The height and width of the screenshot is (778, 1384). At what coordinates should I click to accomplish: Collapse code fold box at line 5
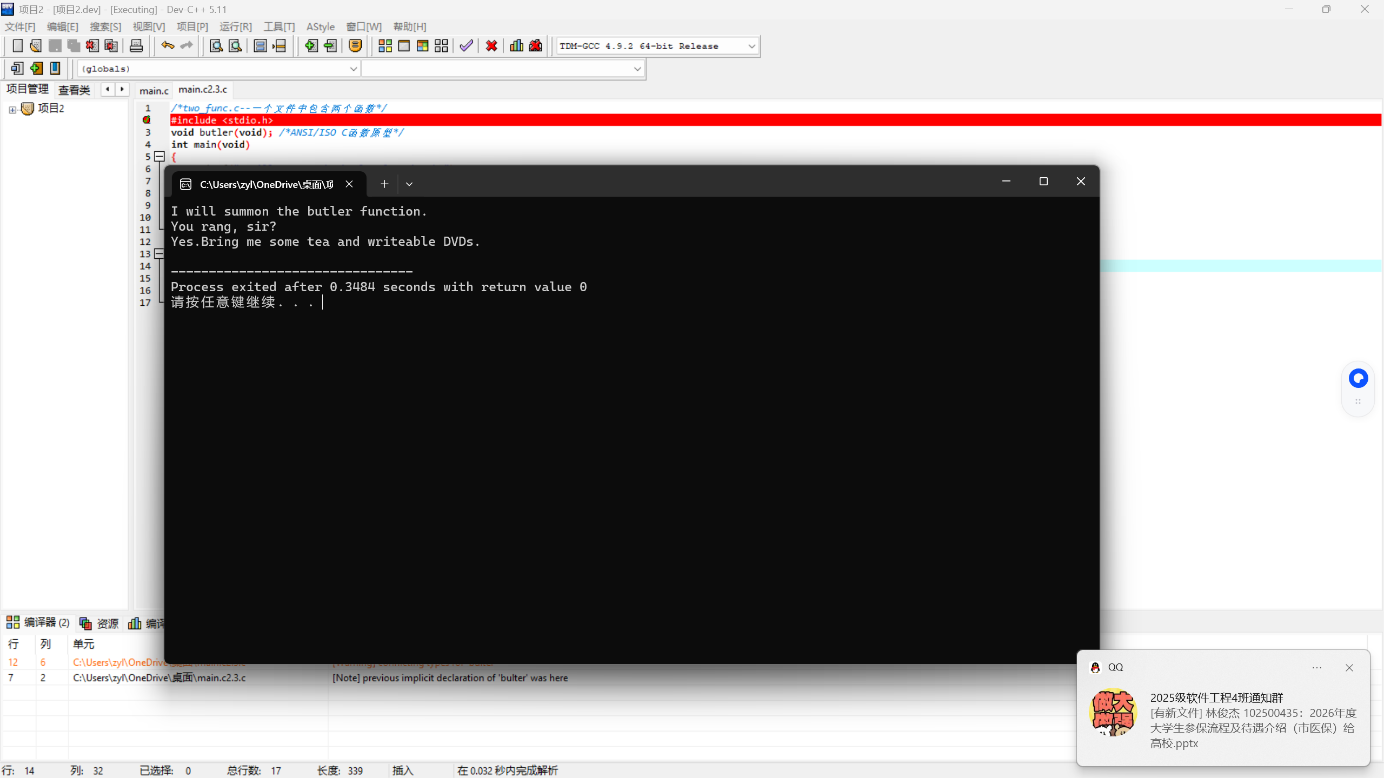pyautogui.click(x=159, y=157)
